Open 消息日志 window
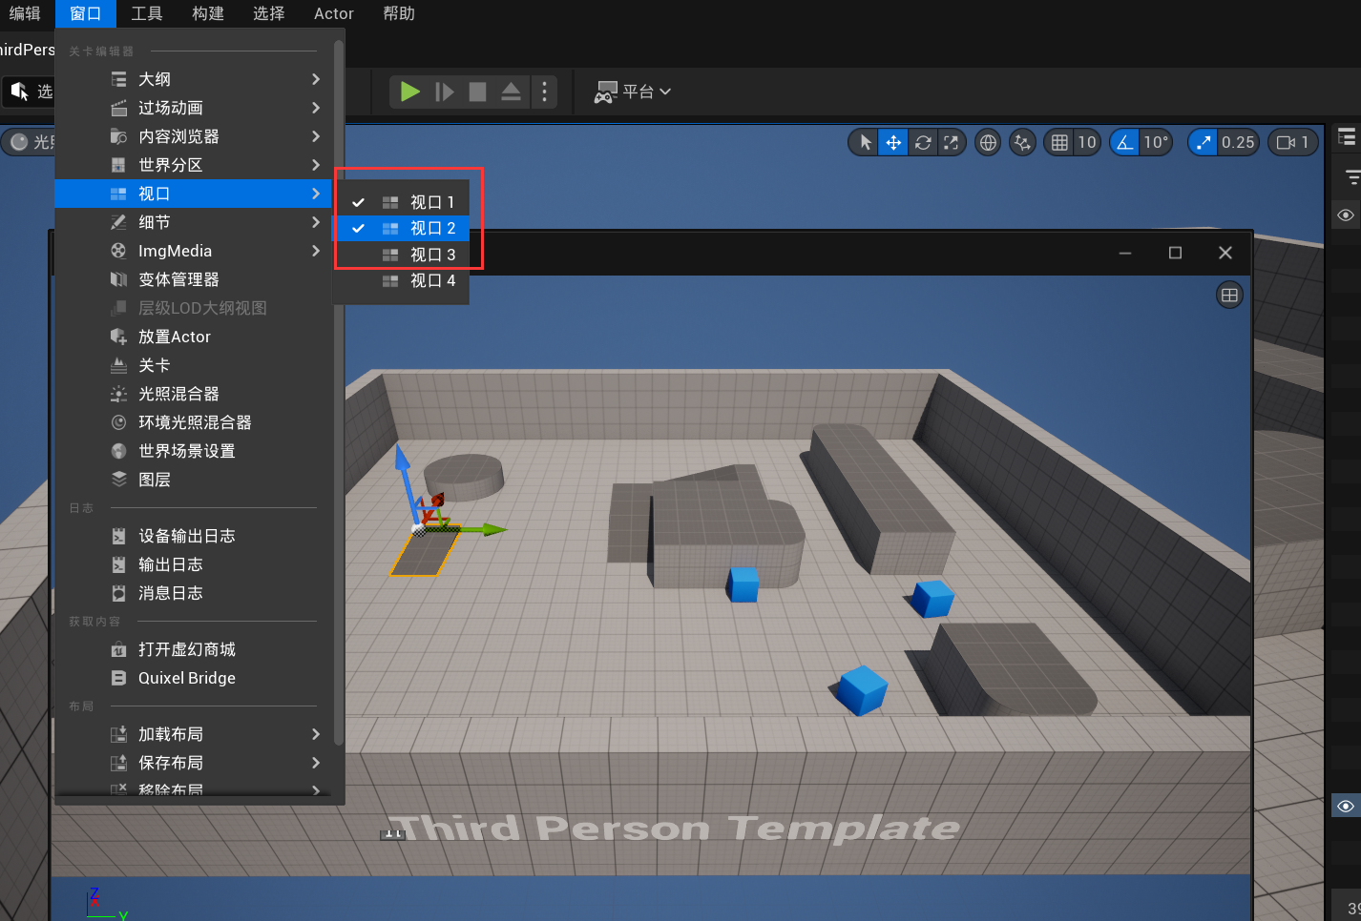 pos(194,593)
